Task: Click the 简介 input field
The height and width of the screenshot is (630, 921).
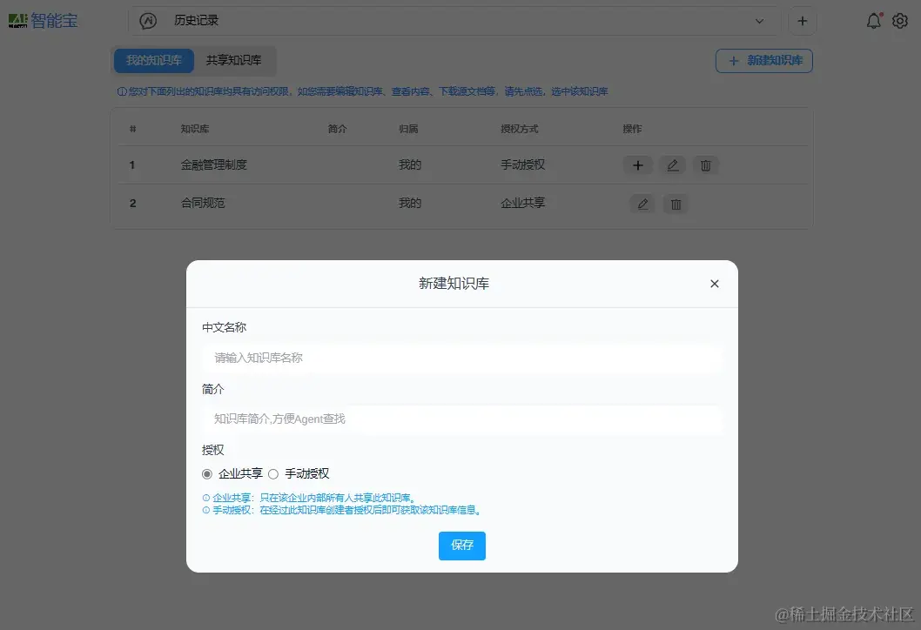Action: pyautogui.click(x=461, y=419)
